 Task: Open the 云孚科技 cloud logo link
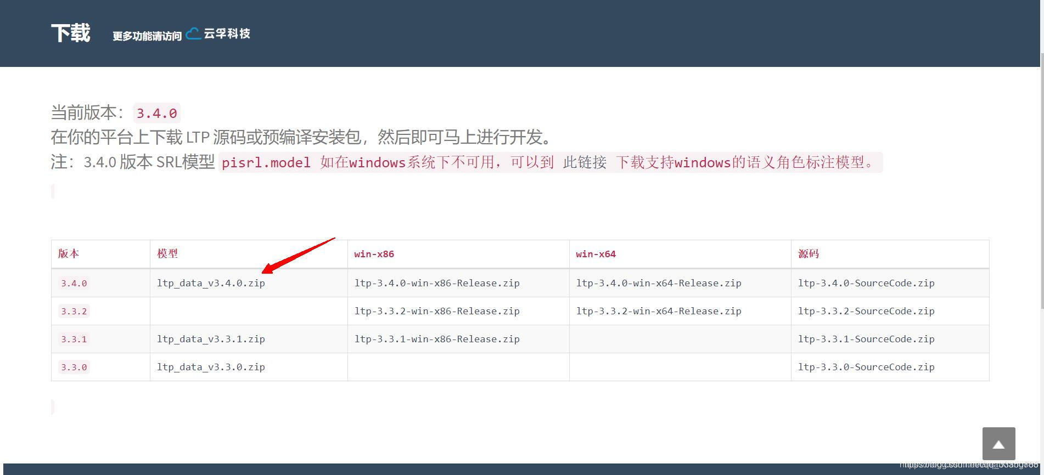tap(218, 33)
